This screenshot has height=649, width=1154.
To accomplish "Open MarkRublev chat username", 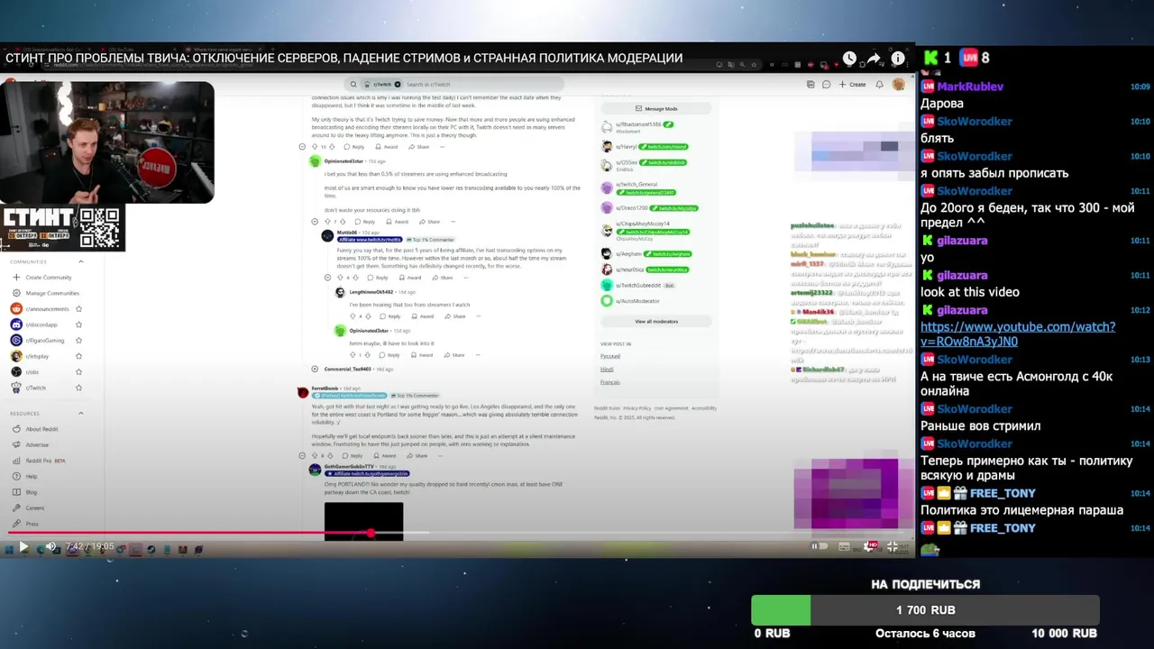I will [970, 87].
